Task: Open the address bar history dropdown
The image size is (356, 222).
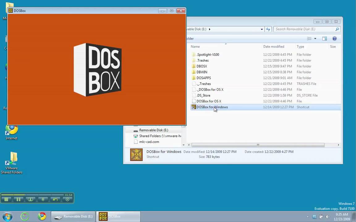Action: 262,29
